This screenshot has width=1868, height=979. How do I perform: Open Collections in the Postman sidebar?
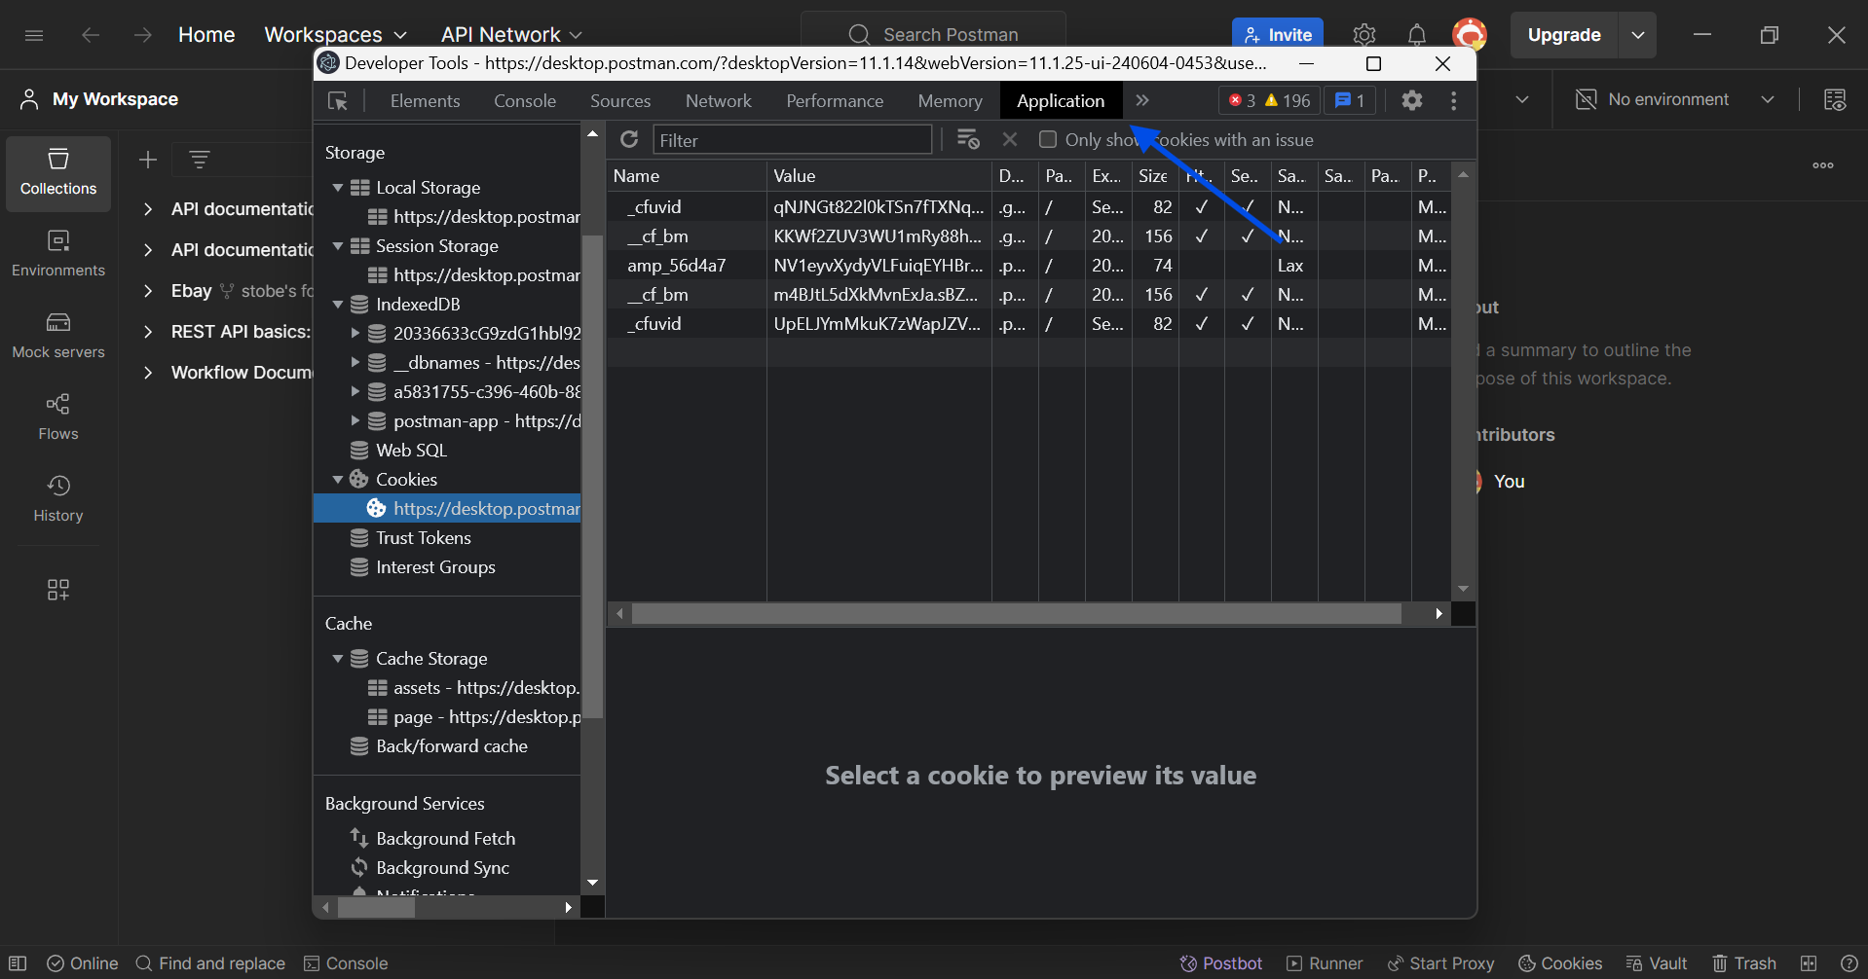tap(58, 173)
